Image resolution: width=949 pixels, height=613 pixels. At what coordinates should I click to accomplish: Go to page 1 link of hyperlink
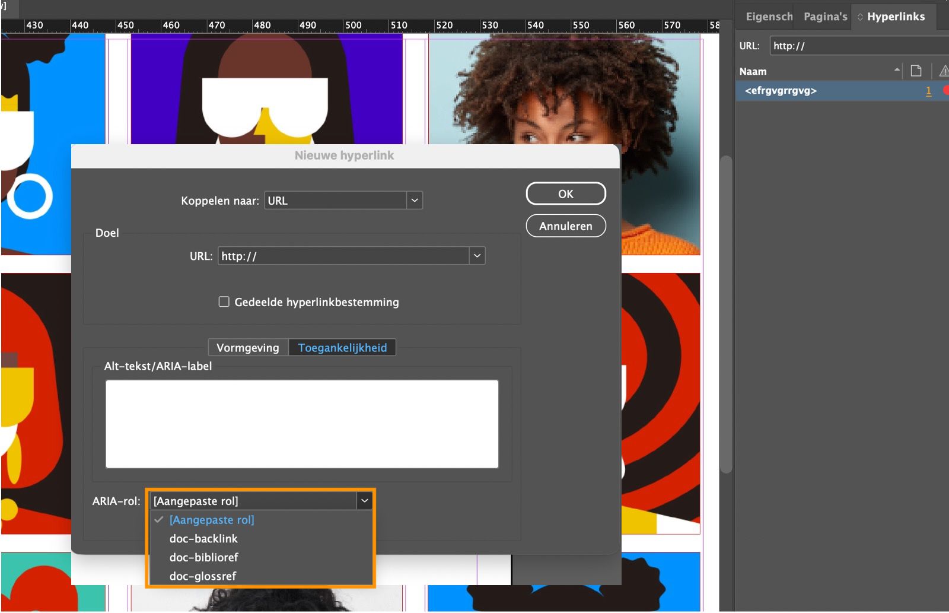click(928, 91)
